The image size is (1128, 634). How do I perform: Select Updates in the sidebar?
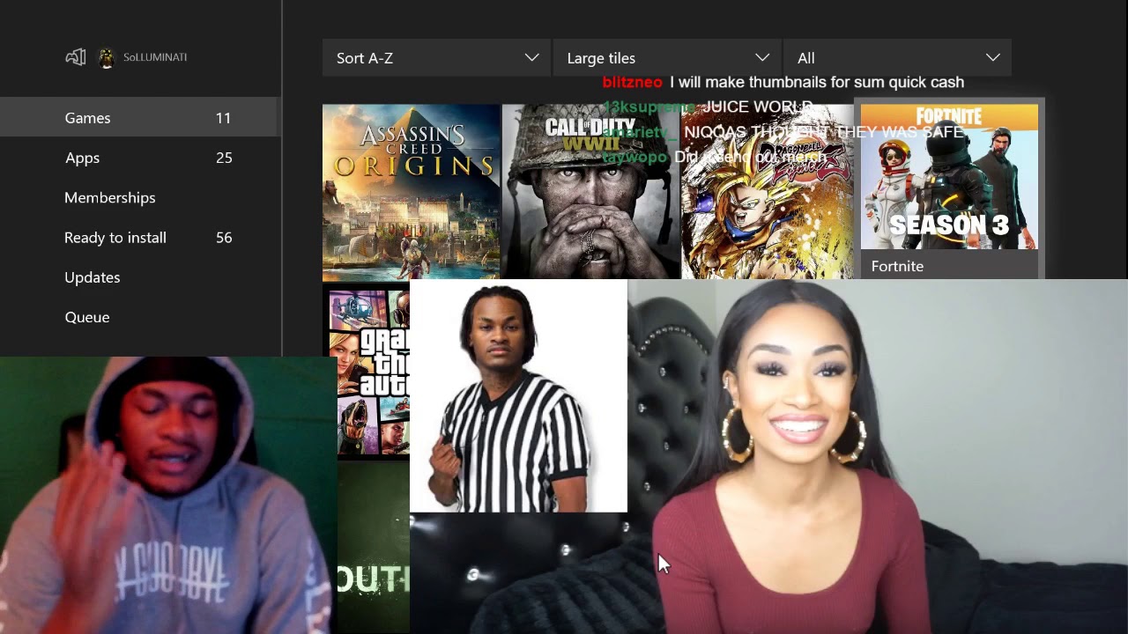(x=139, y=277)
